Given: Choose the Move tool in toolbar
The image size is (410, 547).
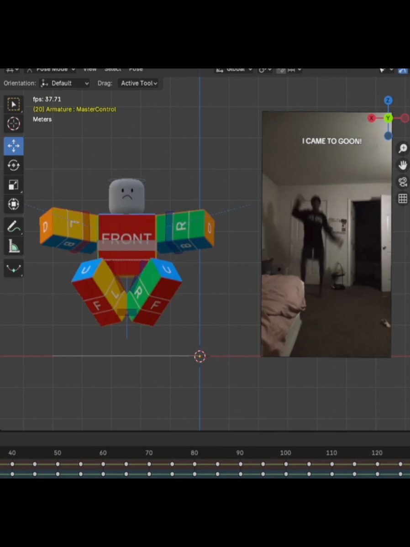Looking at the screenshot, I should [x=14, y=146].
